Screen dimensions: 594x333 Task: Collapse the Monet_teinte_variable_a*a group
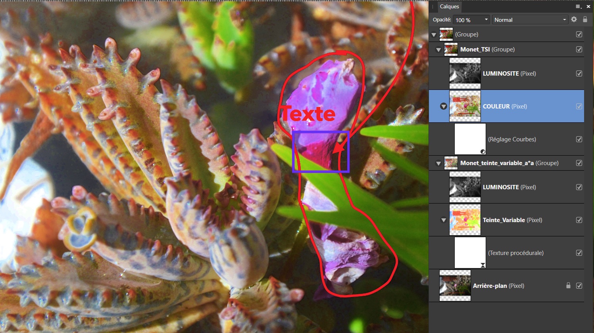438,164
